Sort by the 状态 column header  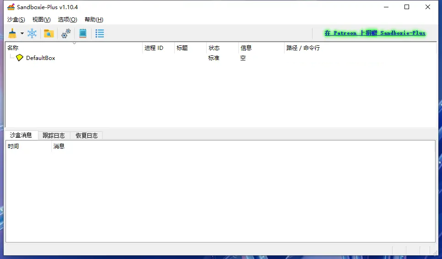pyautogui.click(x=222, y=48)
